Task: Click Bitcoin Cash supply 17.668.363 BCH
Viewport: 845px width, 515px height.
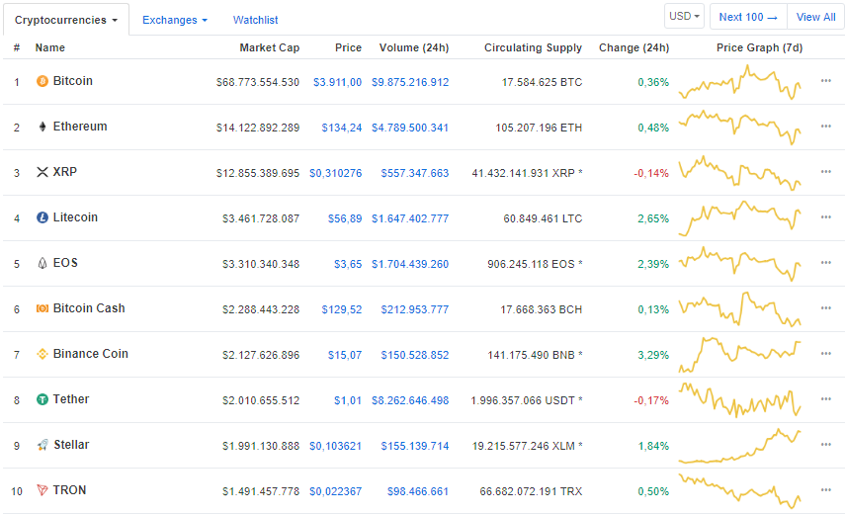Action: pos(541,309)
